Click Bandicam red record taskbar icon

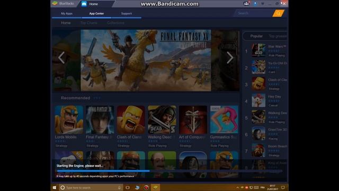pyautogui.click(x=146, y=187)
